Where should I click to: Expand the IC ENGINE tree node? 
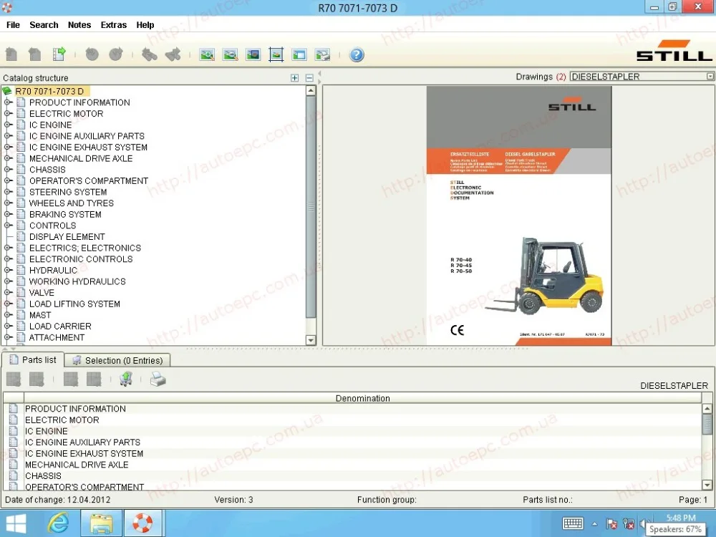click(x=8, y=125)
